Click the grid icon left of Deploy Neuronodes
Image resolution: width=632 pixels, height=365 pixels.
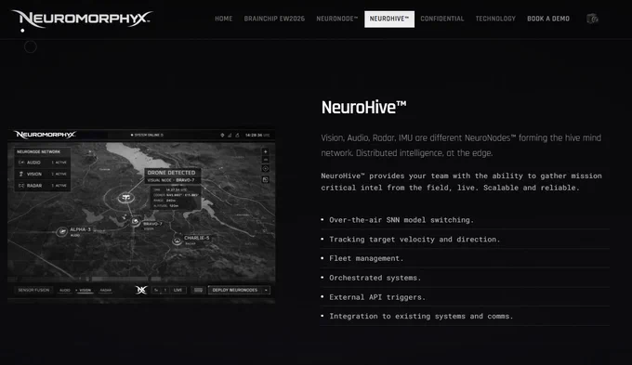pyautogui.click(x=198, y=290)
